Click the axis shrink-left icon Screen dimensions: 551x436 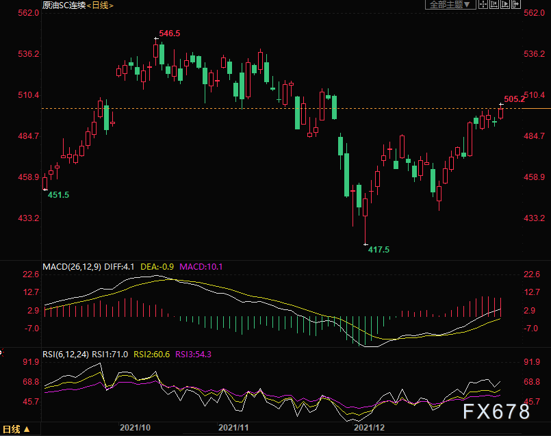494,4
